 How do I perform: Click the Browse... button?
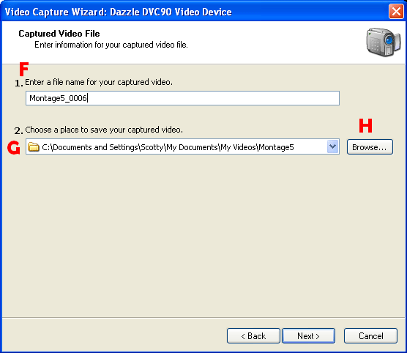point(370,147)
